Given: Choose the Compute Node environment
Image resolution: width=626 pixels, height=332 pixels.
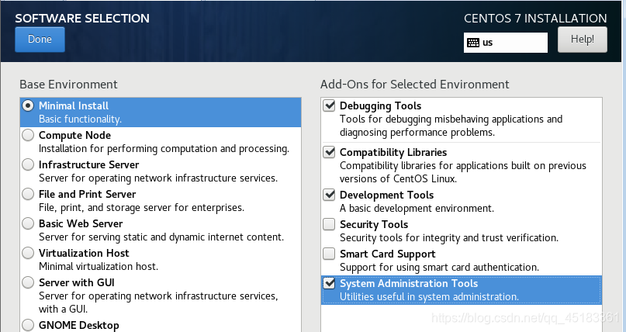Looking at the screenshot, I should pos(29,135).
